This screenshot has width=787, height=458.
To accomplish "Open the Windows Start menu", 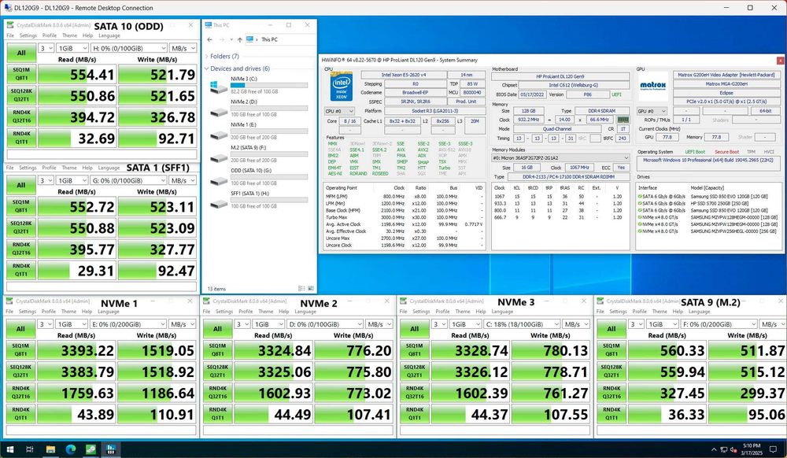I will click(10, 449).
